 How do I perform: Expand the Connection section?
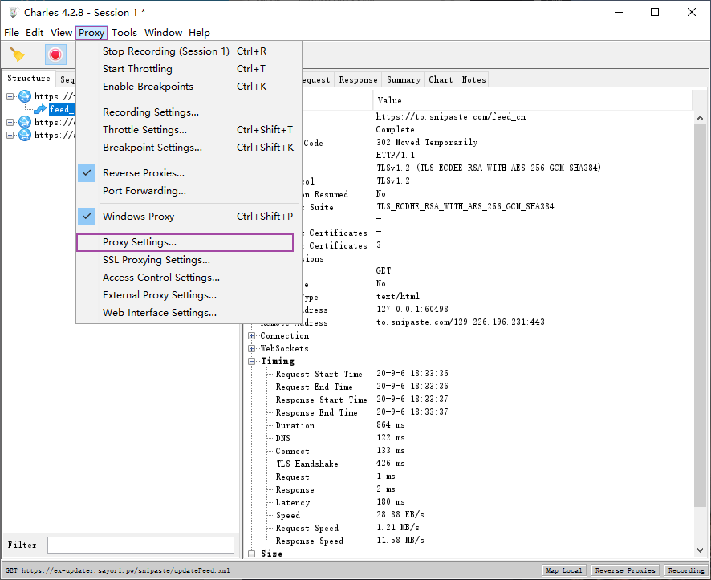click(x=252, y=336)
